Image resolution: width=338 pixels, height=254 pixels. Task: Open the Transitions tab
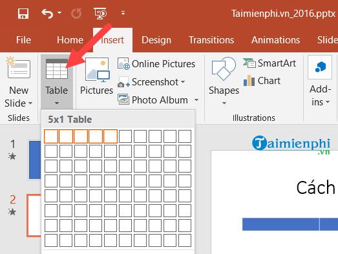[x=211, y=40]
